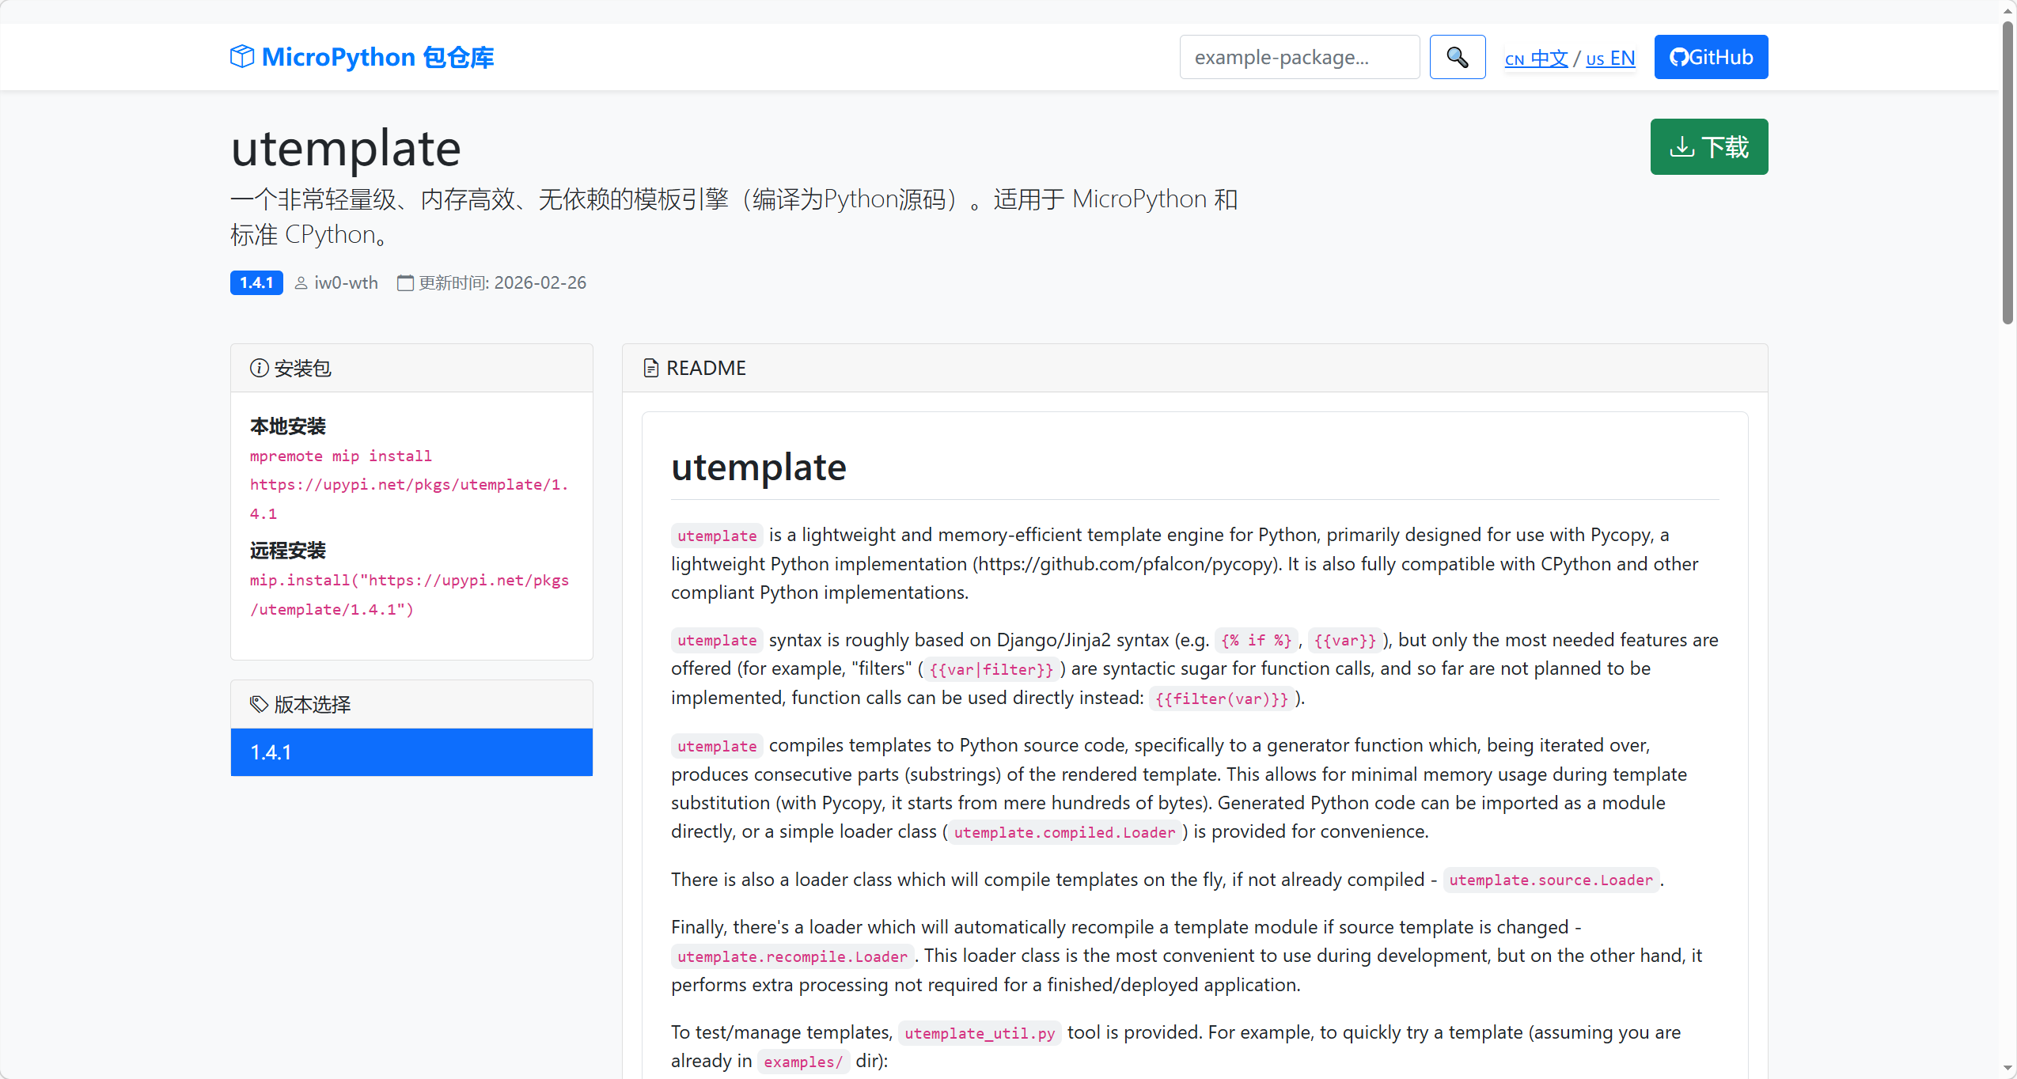2017x1079 pixels.
Task: Click the examples/ code text
Action: click(x=803, y=1062)
